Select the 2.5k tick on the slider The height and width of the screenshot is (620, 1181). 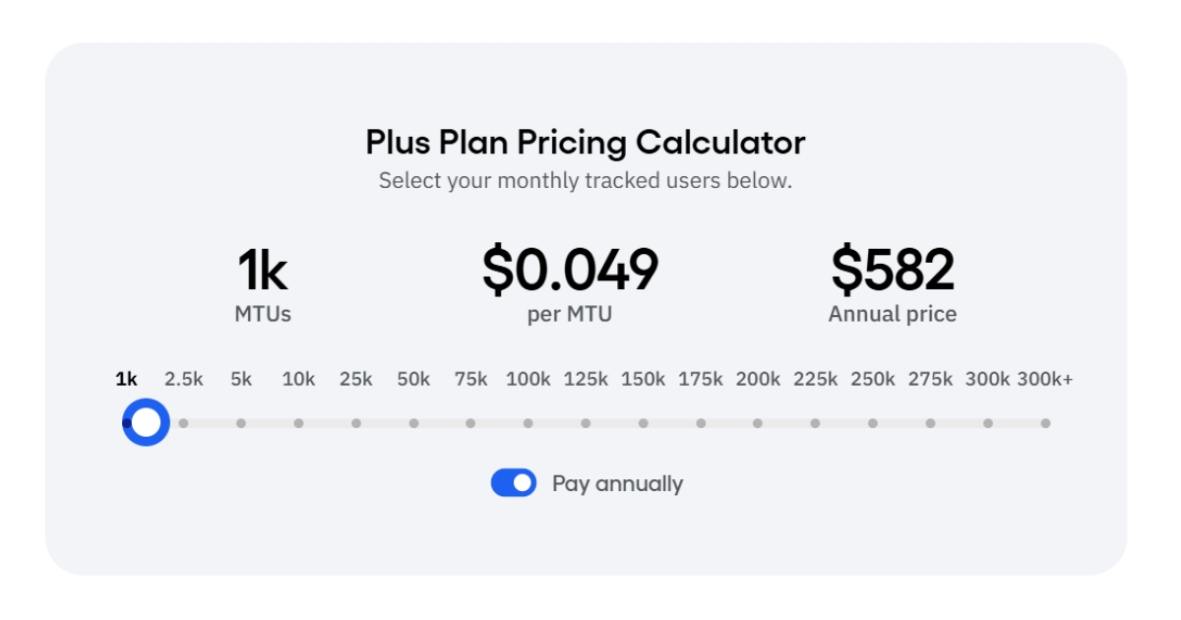pos(185,423)
